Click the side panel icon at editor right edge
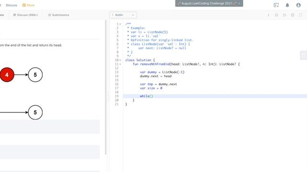 pos(304,55)
